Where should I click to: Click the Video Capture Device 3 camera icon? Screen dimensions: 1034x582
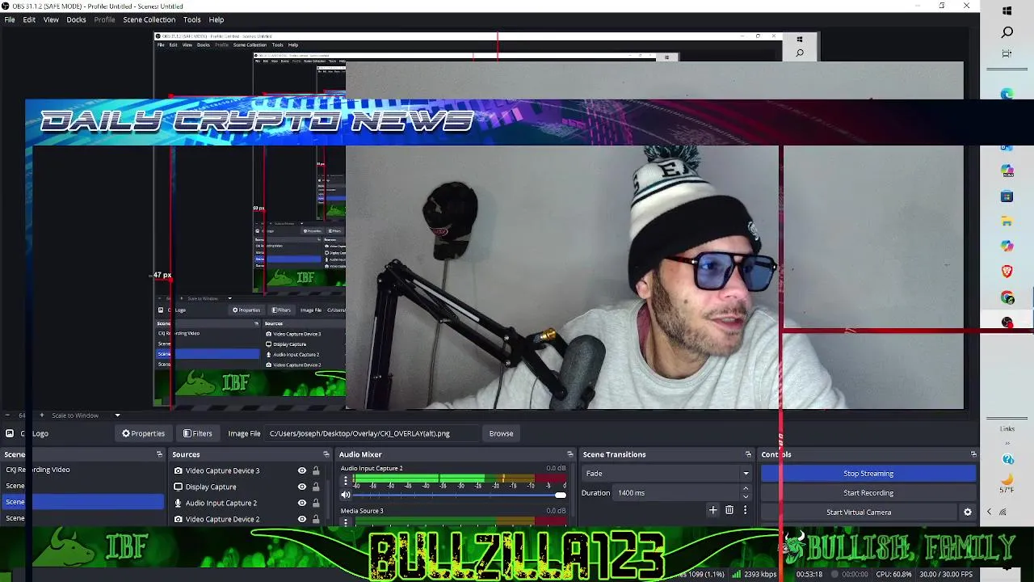pyautogui.click(x=179, y=470)
